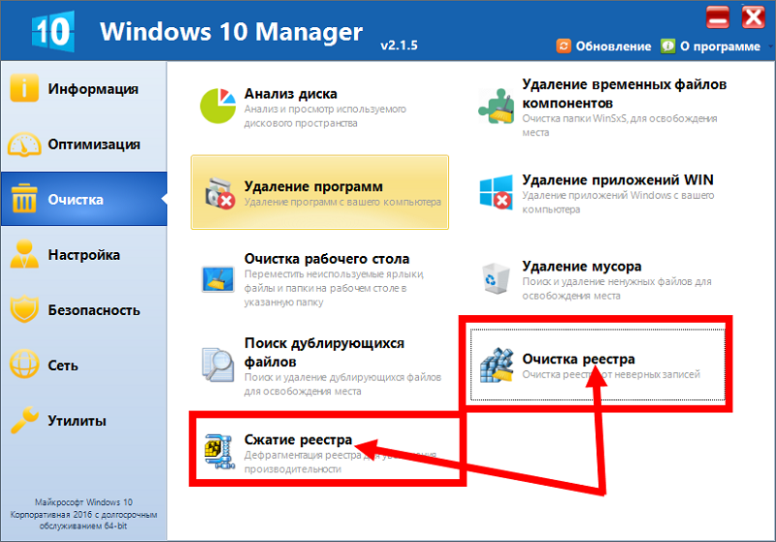
Task: Select the Настройка sidebar tab
Action: coord(82,255)
